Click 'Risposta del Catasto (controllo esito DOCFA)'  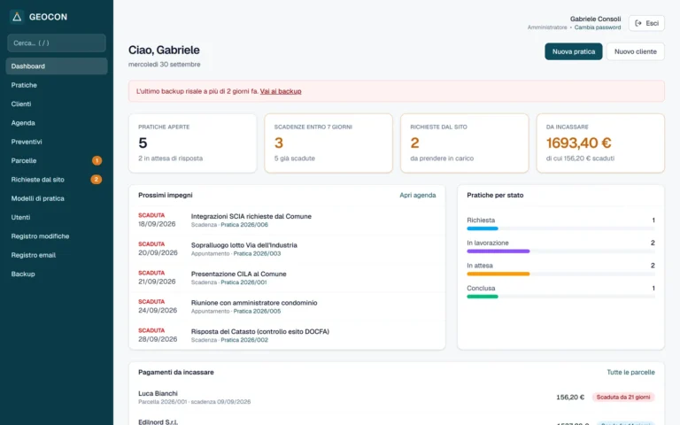[260, 331]
